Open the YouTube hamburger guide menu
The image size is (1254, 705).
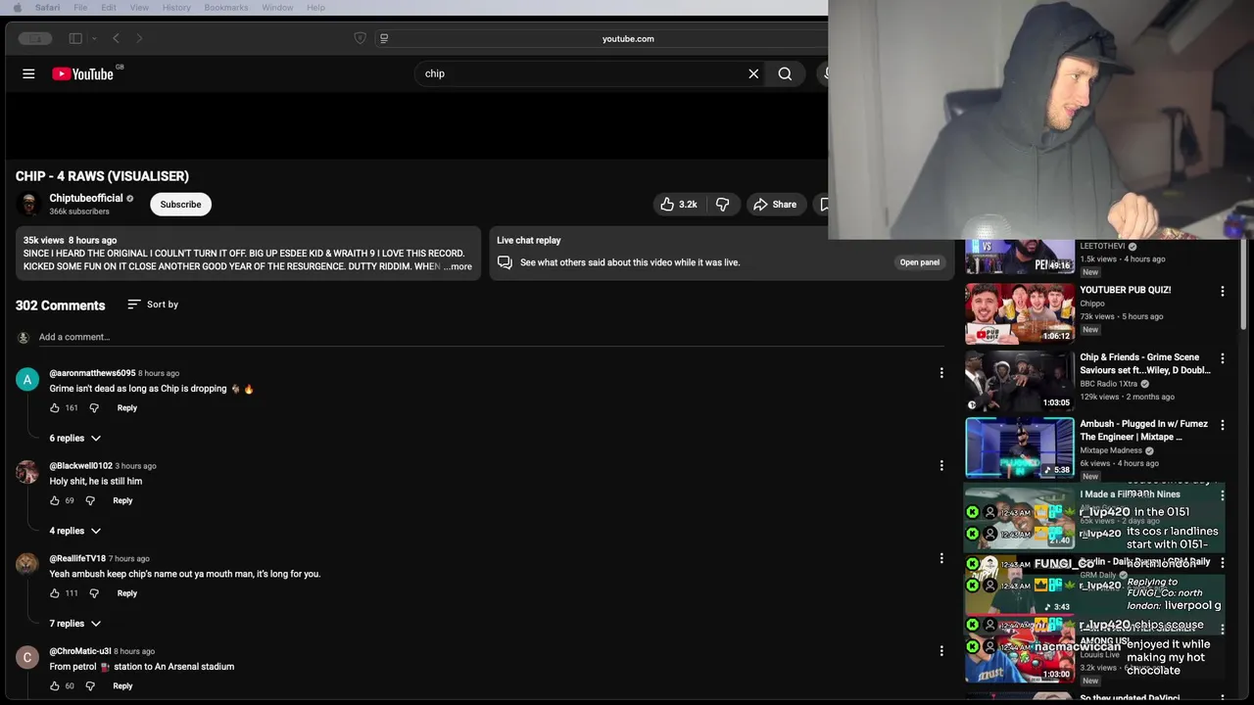[28, 73]
